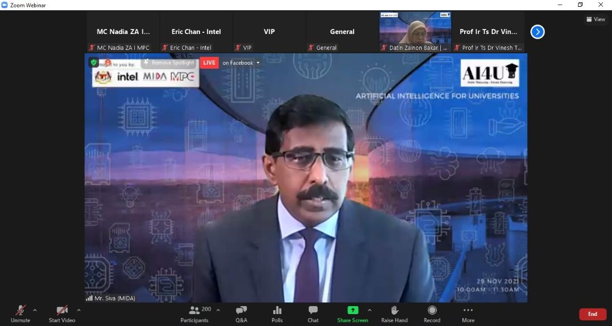612x326 pixels.
Task: Show next participants with the blue arrow
Action: coord(537,32)
